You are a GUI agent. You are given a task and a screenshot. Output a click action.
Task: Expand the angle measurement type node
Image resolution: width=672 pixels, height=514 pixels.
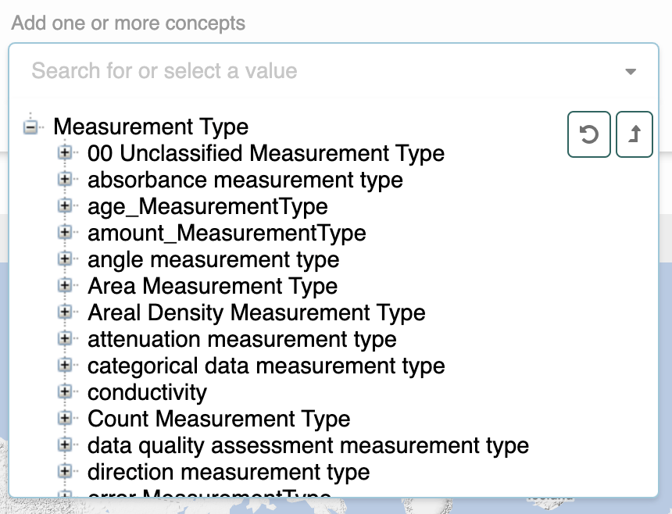66,259
